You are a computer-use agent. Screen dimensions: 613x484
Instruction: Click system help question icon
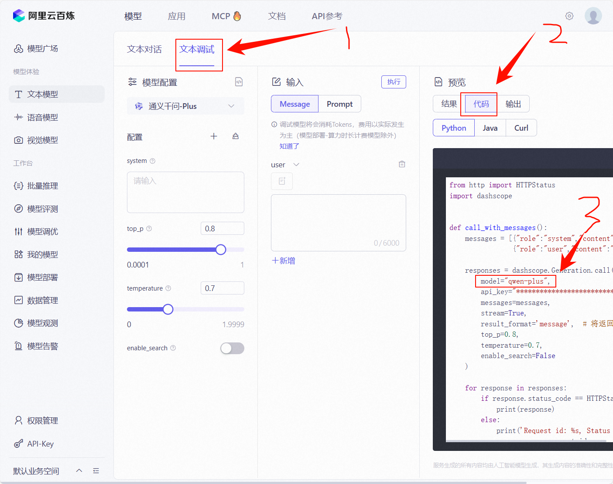152,161
